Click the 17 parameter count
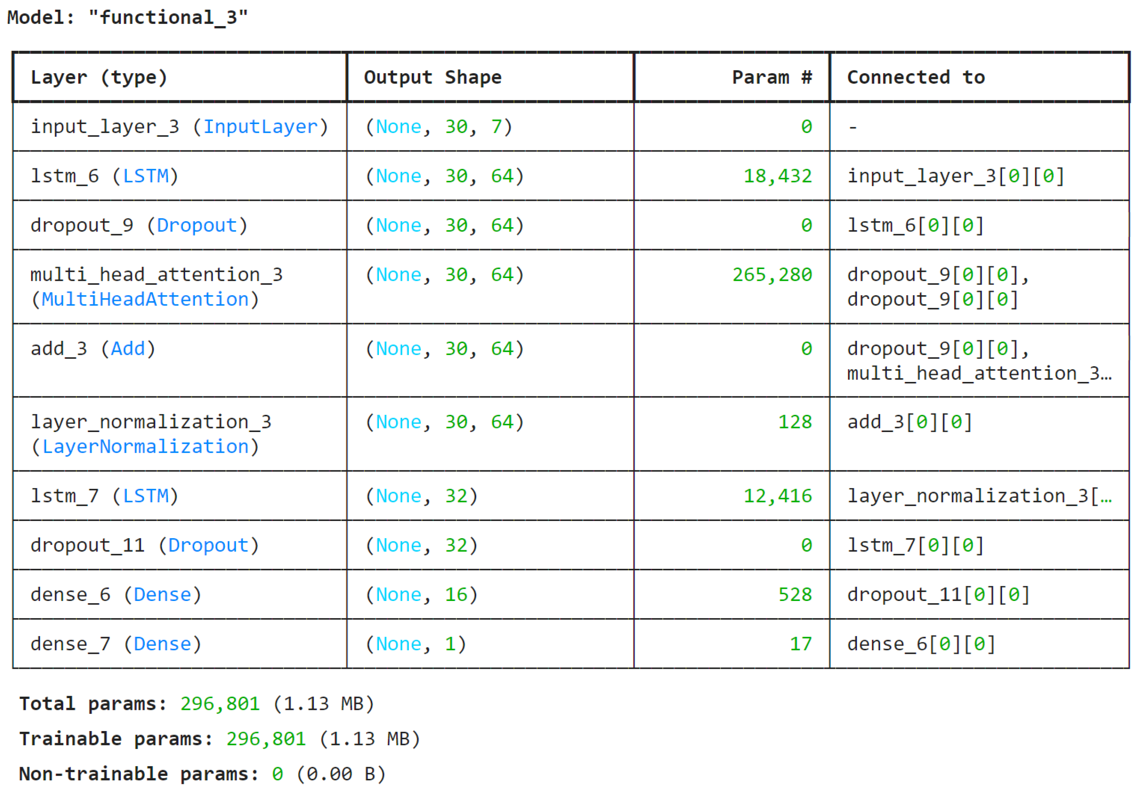The width and height of the screenshot is (1139, 790). (x=801, y=645)
